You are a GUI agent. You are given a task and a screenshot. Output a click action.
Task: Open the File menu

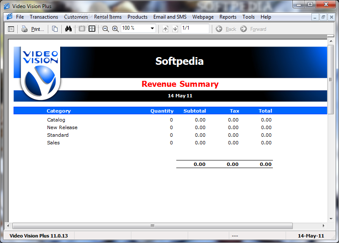click(x=20, y=17)
